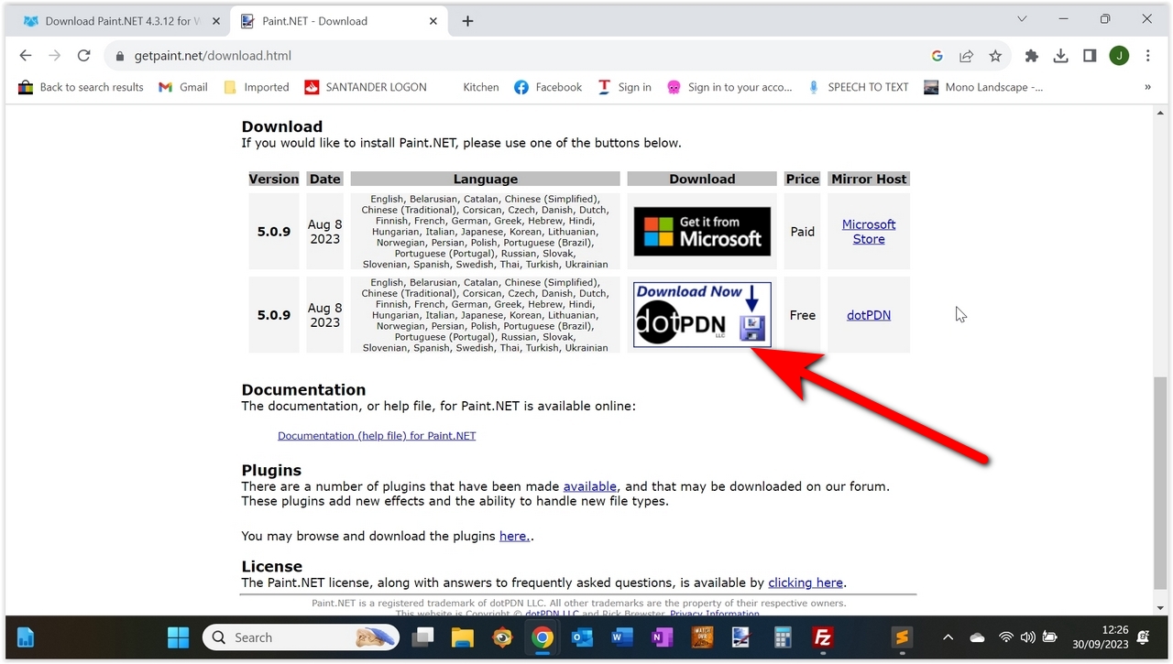Open the search tabs dropdown arrow
The image size is (1173, 664).
point(1021,18)
